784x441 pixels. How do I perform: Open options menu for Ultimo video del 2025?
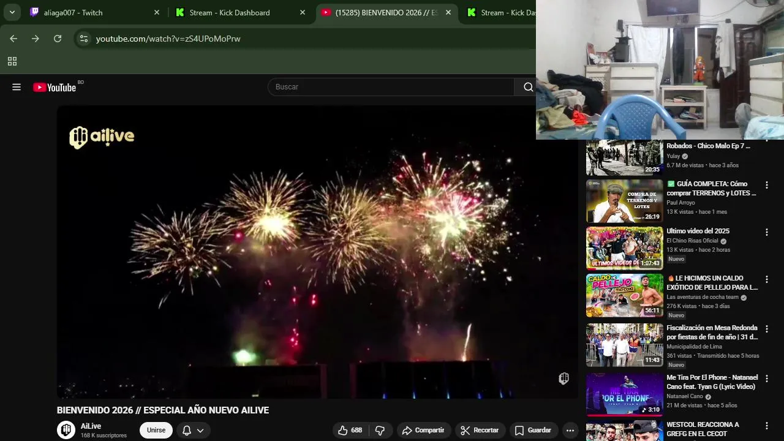point(766,232)
